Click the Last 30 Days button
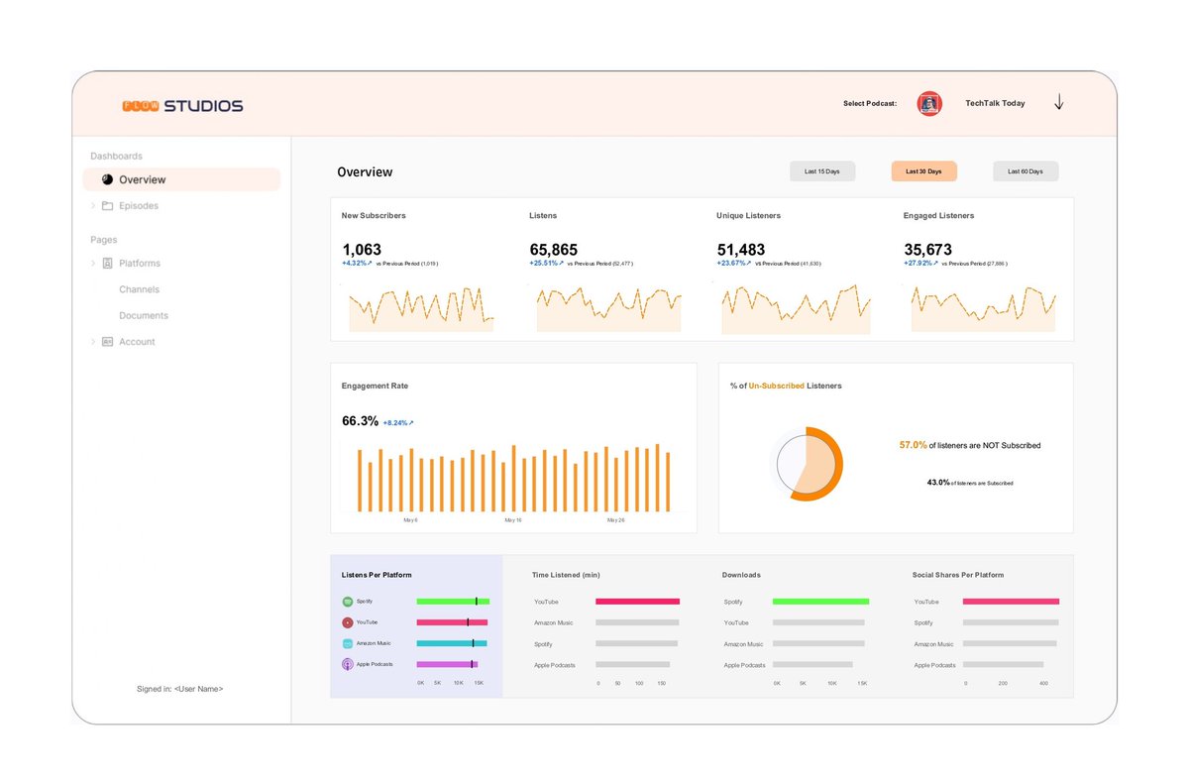This screenshot has height=783, width=1189. pos(923,170)
